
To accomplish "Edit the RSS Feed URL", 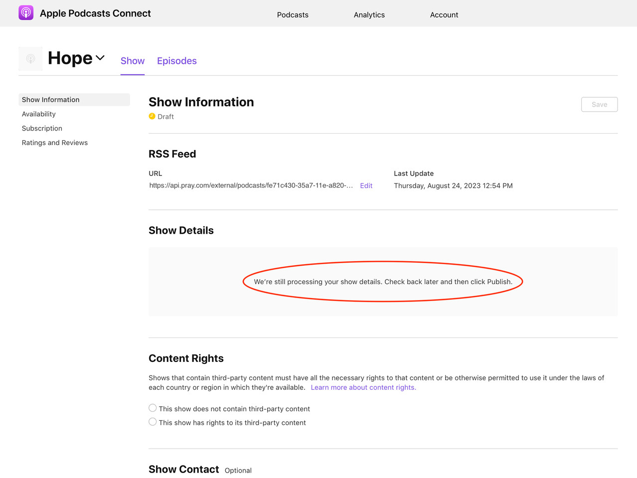I will 366,185.
